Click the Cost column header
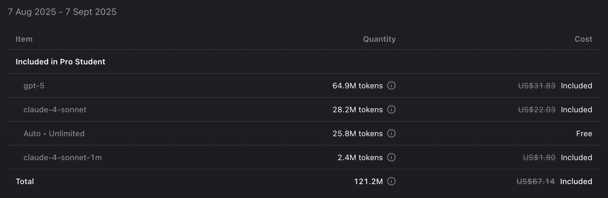608x198 pixels. click(583, 39)
